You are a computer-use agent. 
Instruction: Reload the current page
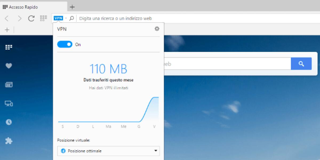pyautogui.click(x=31, y=18)
